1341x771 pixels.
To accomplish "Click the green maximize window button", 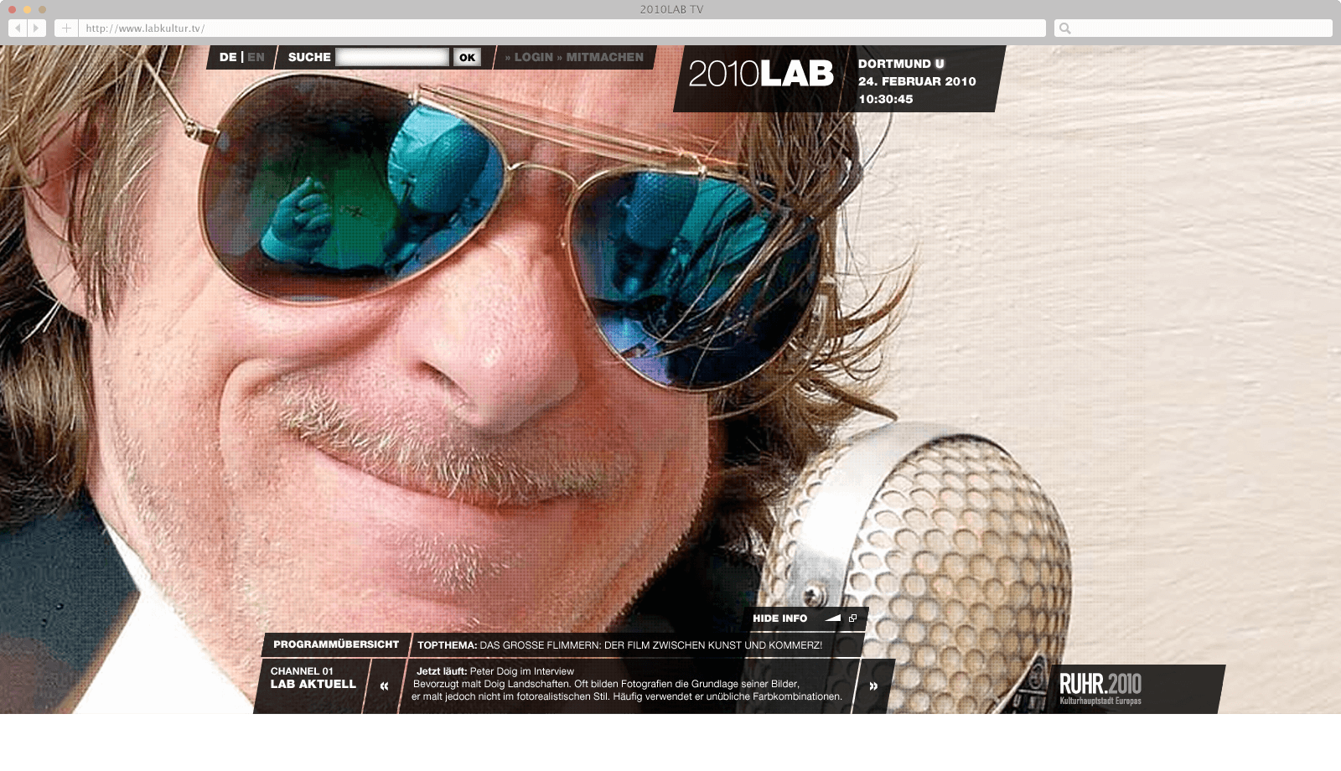I will point(42,9).
